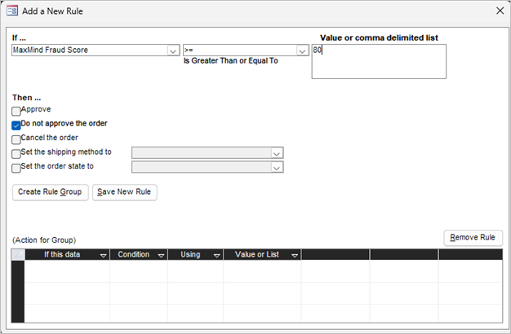511x334 pixels.
Task: Check the Approve checkbox
Action: point(16,112)
